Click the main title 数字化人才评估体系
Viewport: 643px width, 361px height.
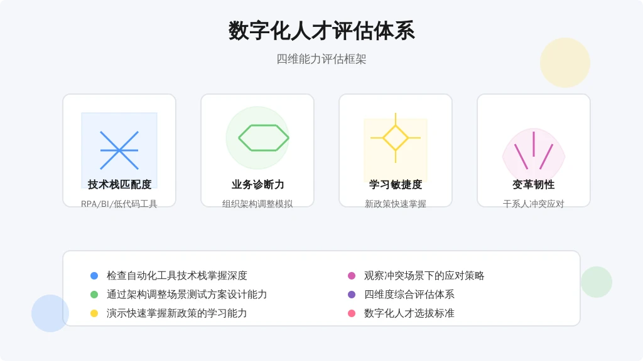321,31
